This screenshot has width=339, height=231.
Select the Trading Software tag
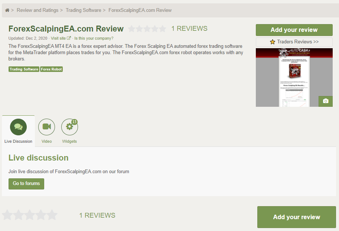(24, 69)
